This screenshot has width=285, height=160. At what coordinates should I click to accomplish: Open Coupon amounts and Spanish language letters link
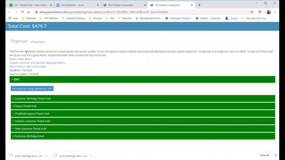(x=37, y=63)
